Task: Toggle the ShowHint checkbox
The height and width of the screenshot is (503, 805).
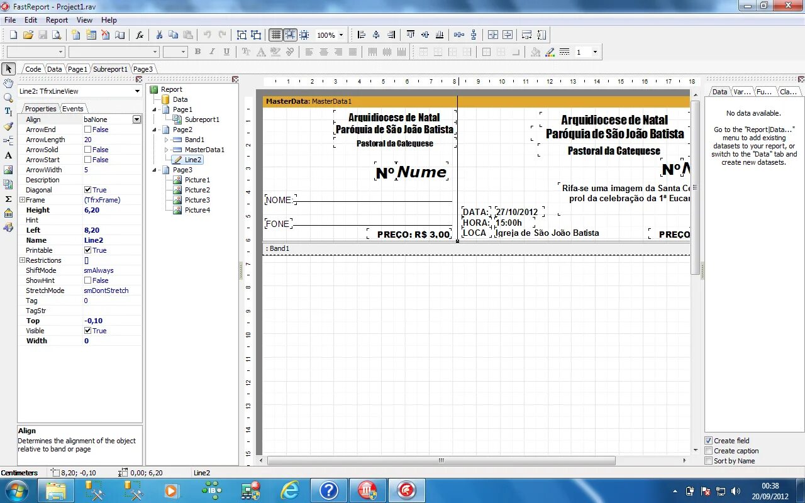Action: pos(87,280)
